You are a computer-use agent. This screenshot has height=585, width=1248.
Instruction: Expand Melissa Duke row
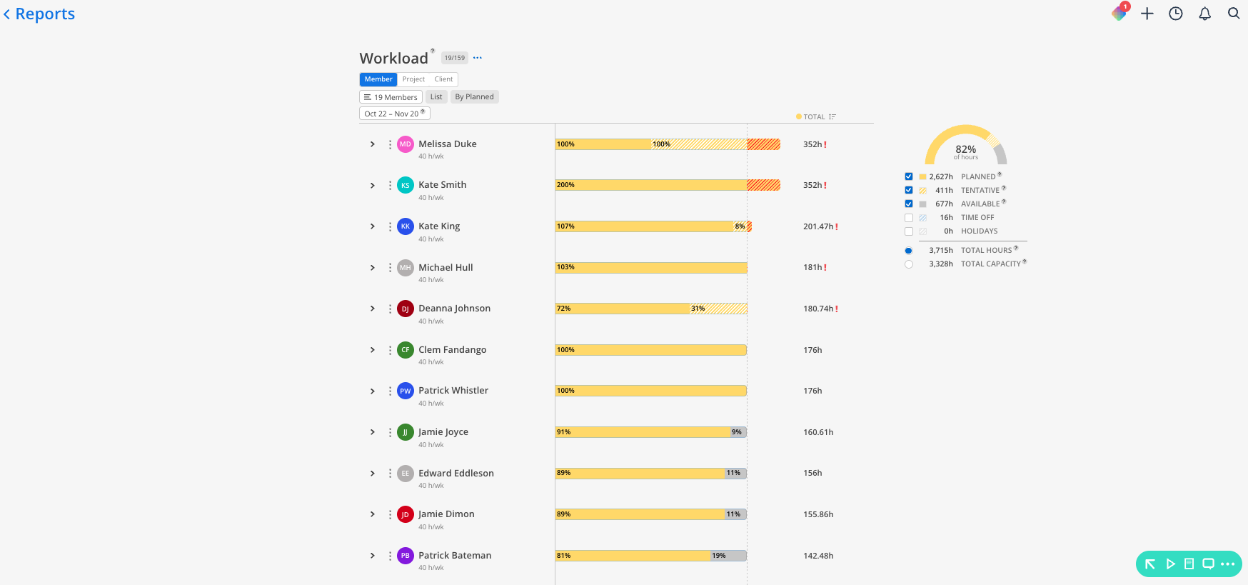373,144
